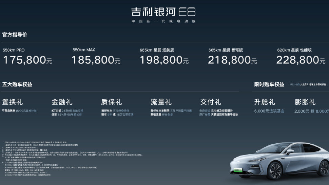Open the 质保礼 benefit title

point(111,102)
